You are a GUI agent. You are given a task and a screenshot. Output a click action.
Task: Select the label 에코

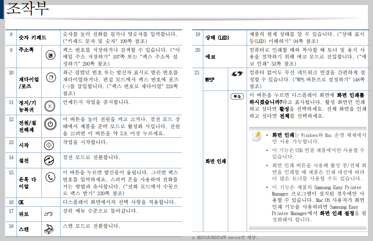pos(210,57)
